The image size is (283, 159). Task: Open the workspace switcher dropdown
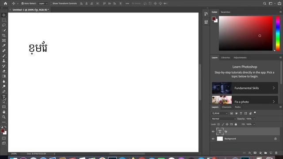272,4
